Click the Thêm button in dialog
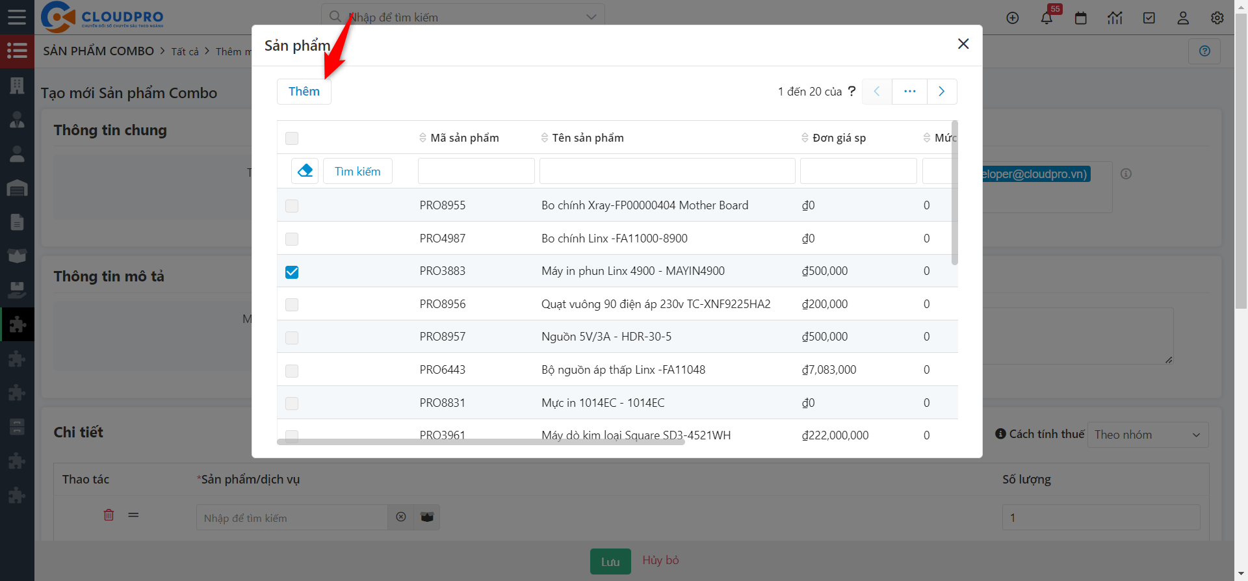1248x581 pixels. [304, 92]
